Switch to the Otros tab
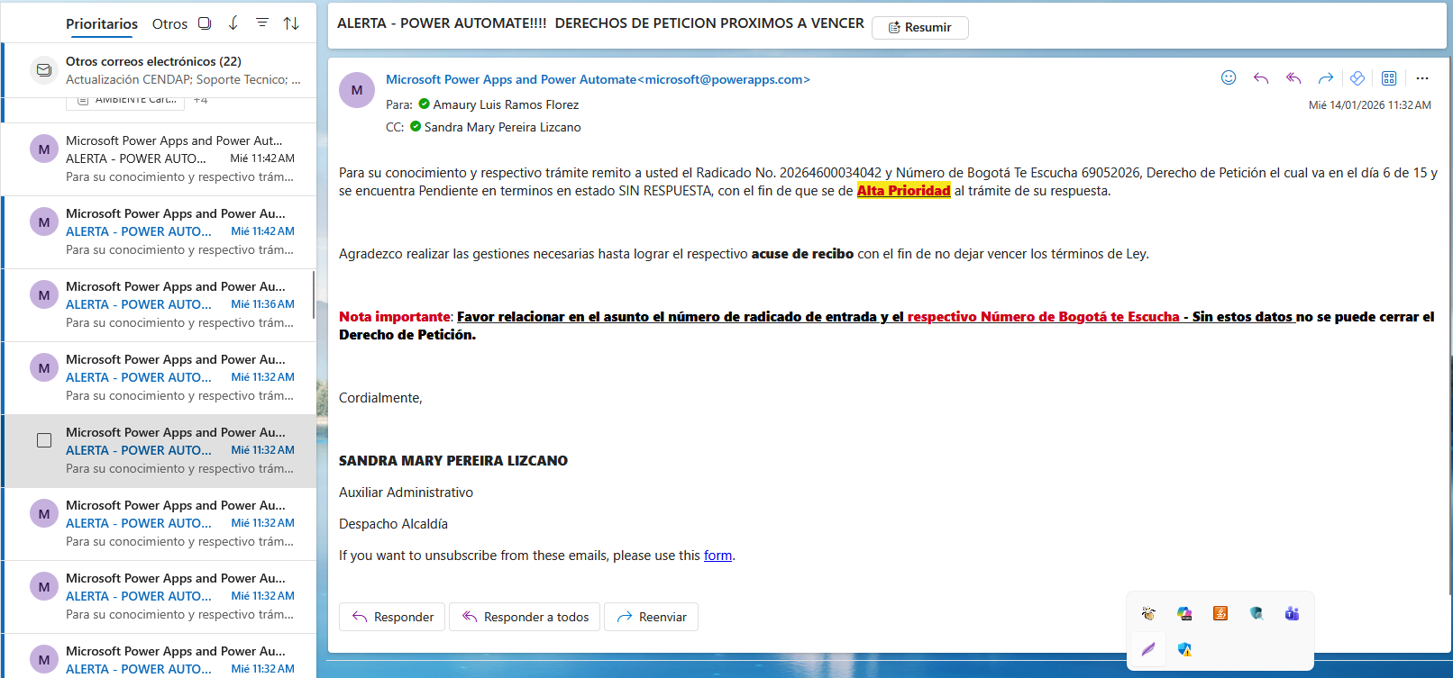Screen dimensions: 1453x678 coord(169,24)
